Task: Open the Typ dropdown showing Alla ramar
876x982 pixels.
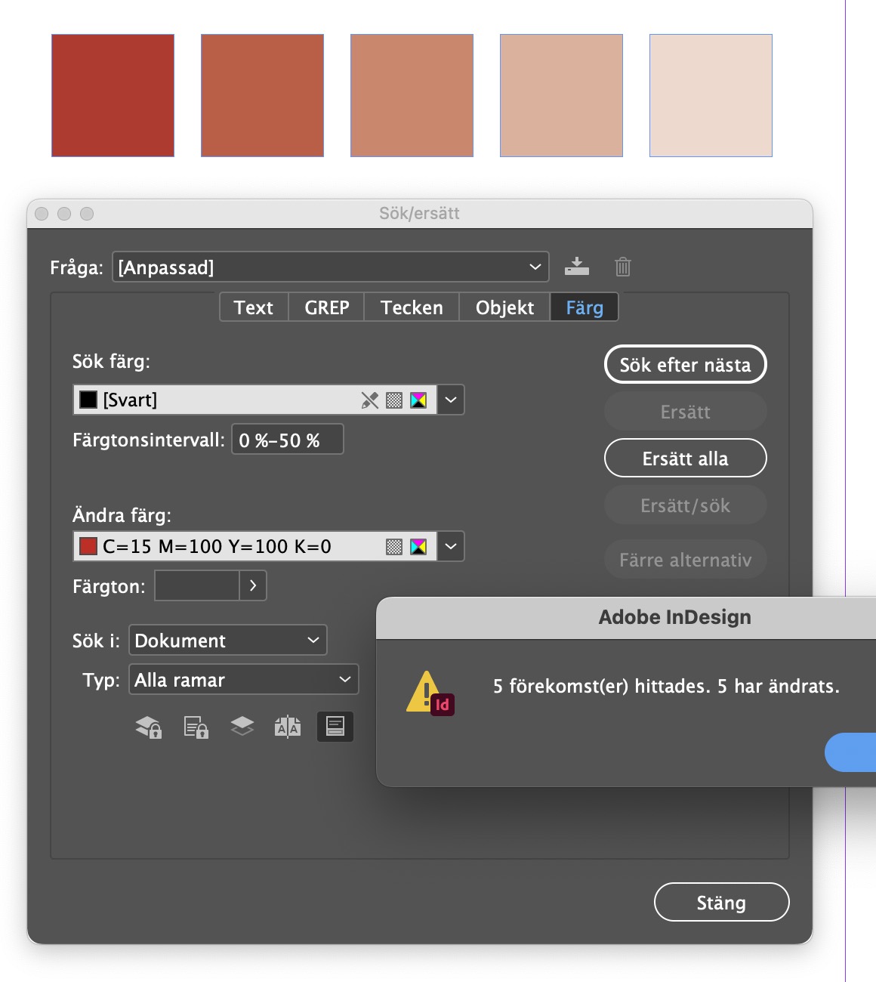Action: click(242, 679)
